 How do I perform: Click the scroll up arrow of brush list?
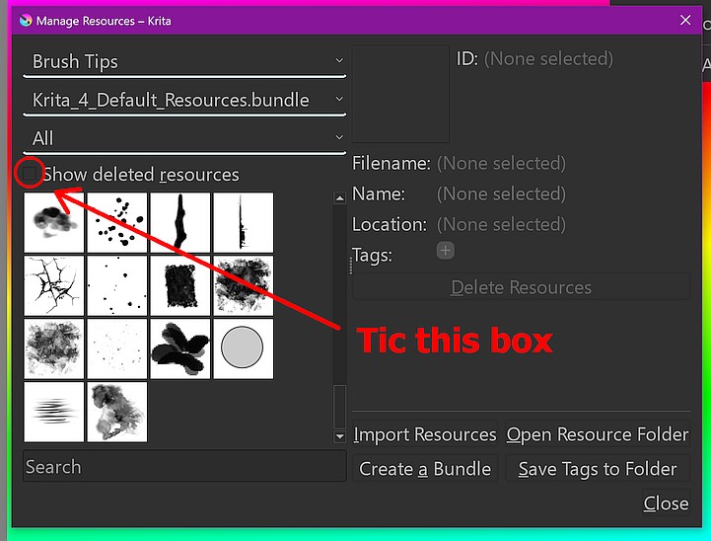(x=339, y=197)
